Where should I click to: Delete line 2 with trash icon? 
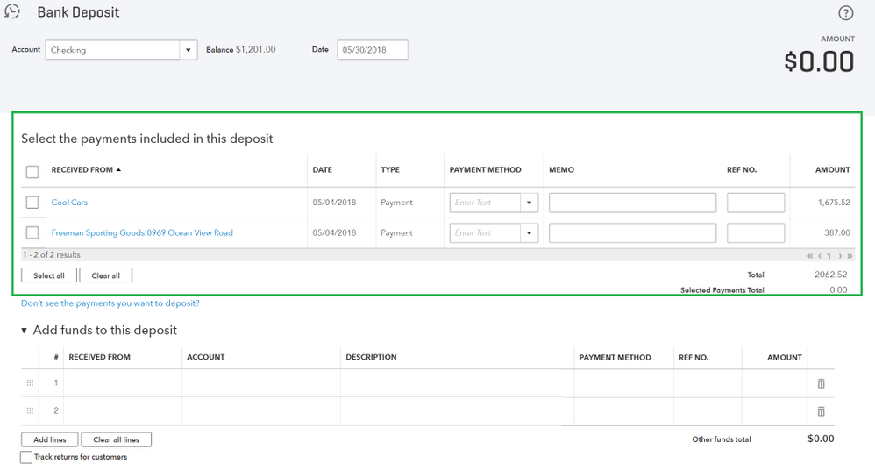pos(821,411)
